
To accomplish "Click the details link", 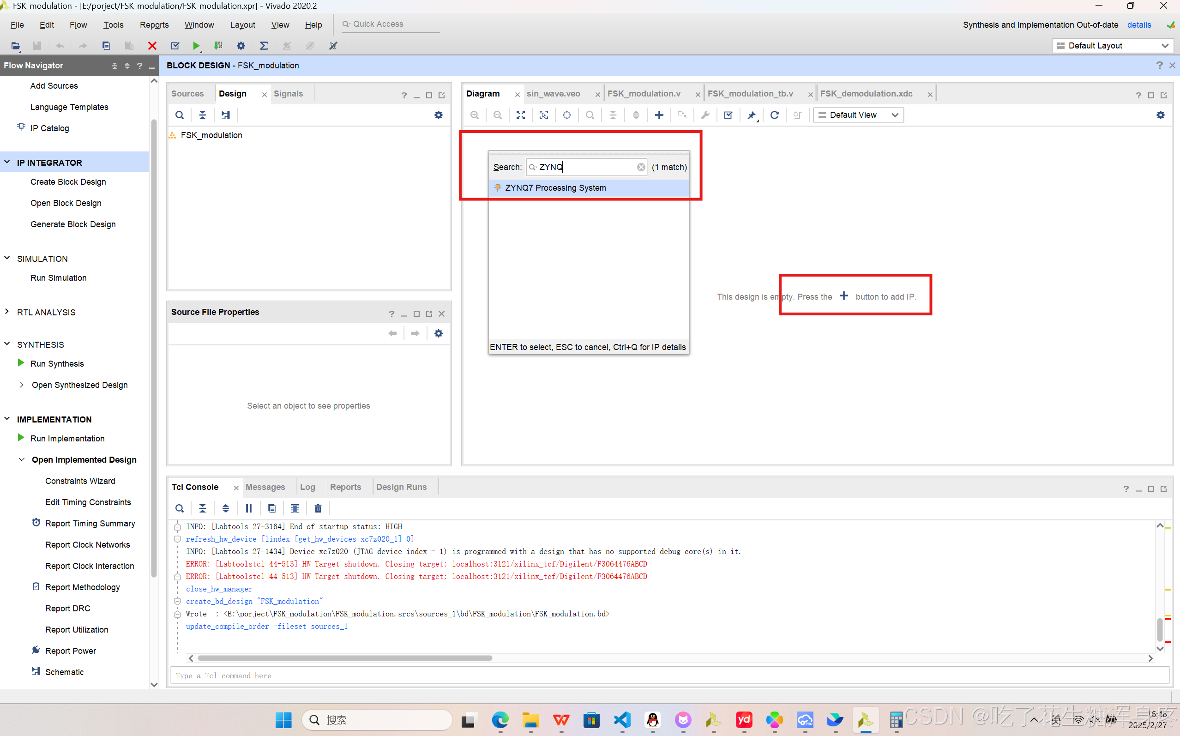I will coord(1138,25).
